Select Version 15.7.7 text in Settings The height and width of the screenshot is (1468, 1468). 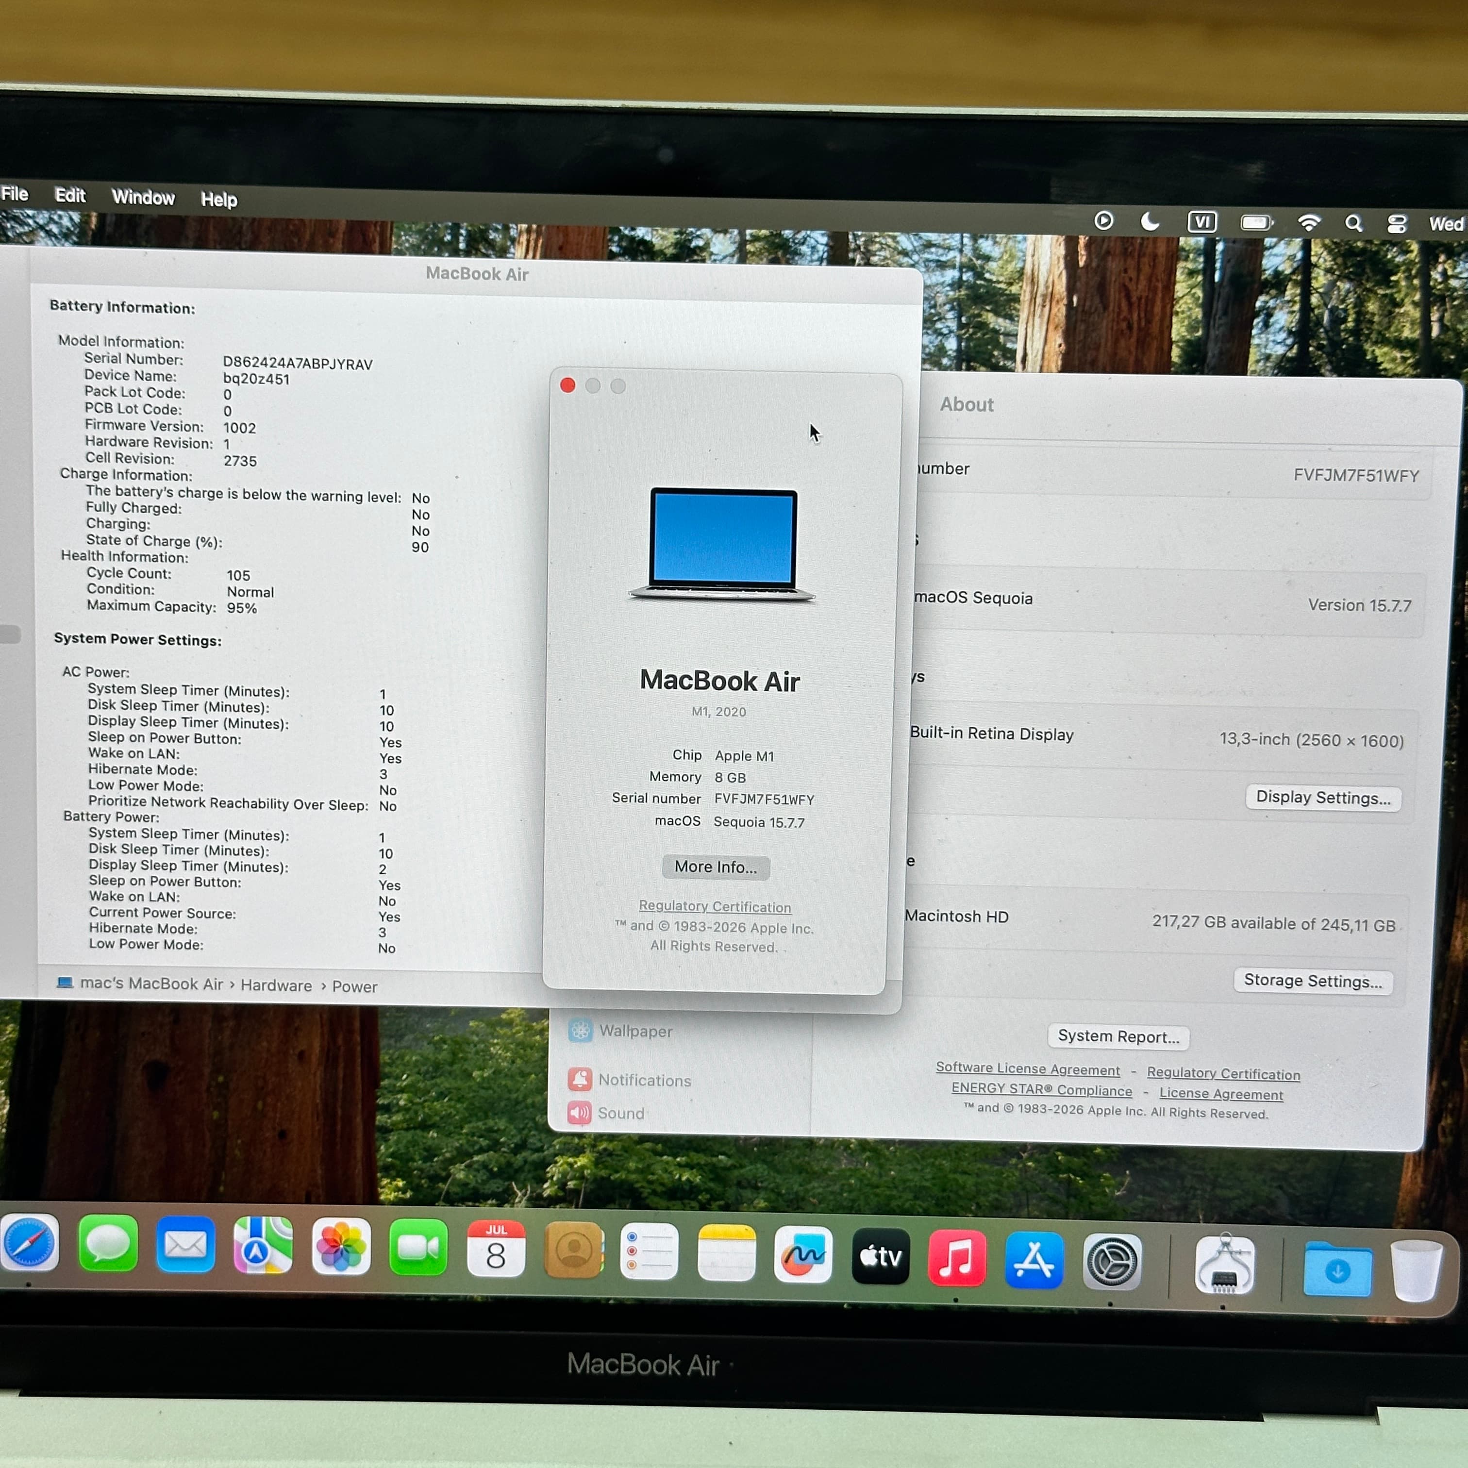[1359, 605]
